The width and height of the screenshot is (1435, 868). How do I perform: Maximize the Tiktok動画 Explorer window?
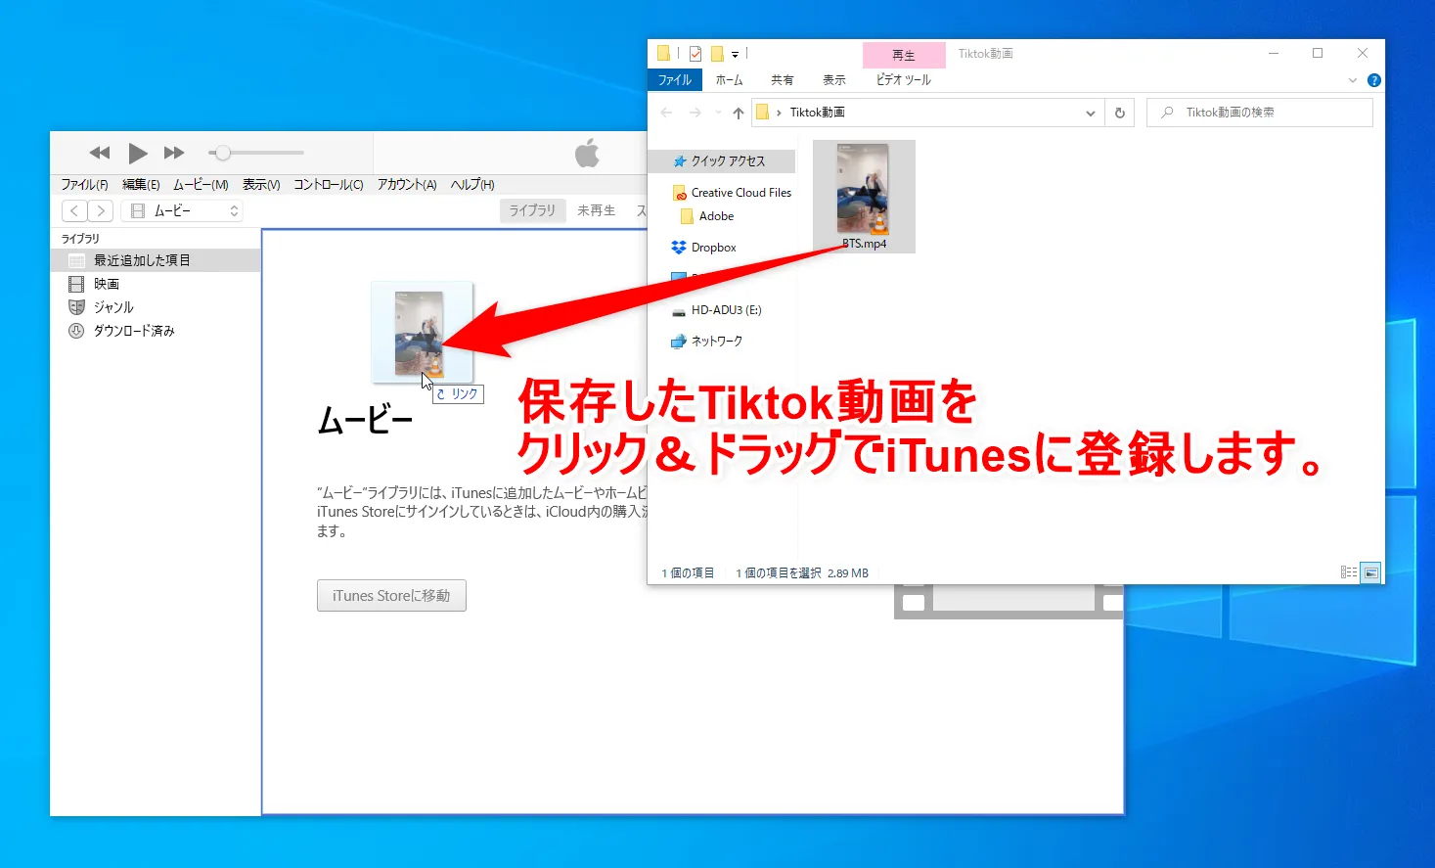click(x=1318, y=54)
